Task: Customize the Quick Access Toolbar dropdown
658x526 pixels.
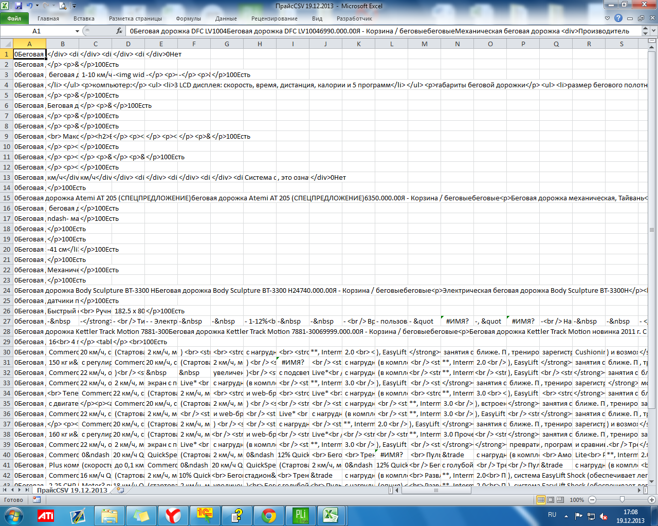Action: (x=74, y=7)
